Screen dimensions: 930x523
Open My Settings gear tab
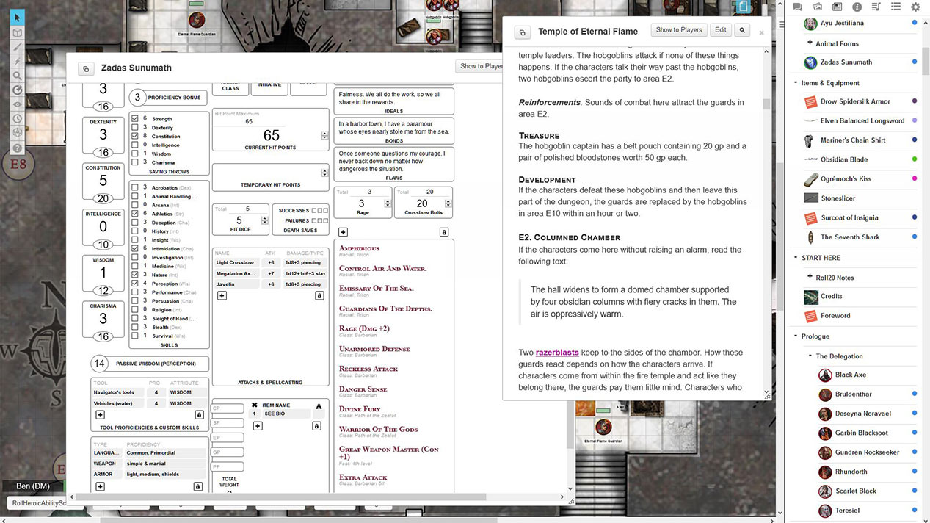point(915,7)
